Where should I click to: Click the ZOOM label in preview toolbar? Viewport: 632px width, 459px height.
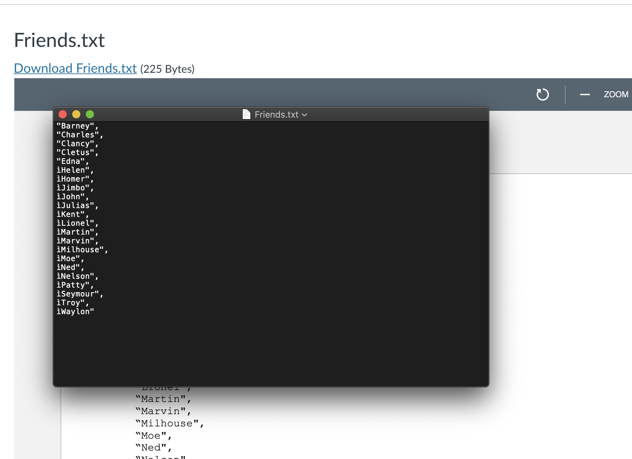(616, 95)
